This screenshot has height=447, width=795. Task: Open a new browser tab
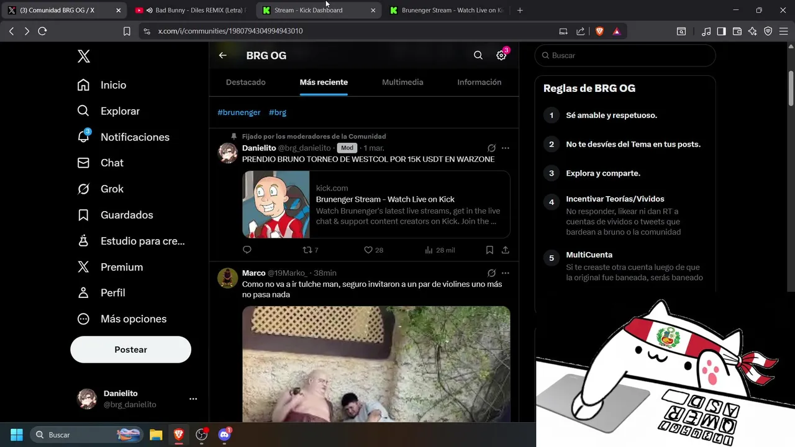(x=520, y=10)
